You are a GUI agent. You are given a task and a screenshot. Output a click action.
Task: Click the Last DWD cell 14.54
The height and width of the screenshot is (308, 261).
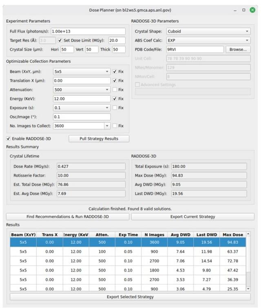pos(207,261)
